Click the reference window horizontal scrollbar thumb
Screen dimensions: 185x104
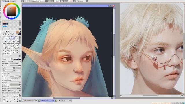click(x=150, y=96)
